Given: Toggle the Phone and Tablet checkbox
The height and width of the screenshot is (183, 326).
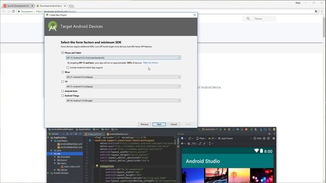Looking at the screenshot, I should click(x=63, y=53).
